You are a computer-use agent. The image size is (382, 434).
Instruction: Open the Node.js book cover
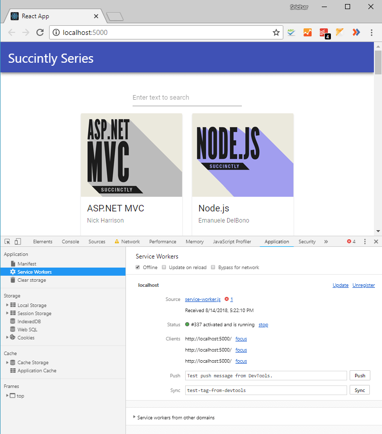[x=243, y=155]
